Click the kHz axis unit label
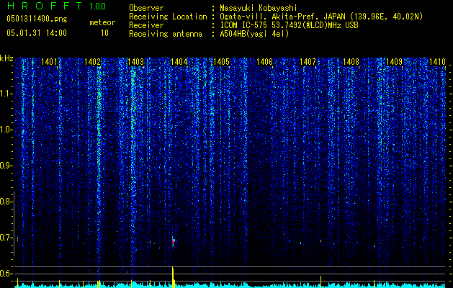453x288 pixels. [x=6, y=58]
